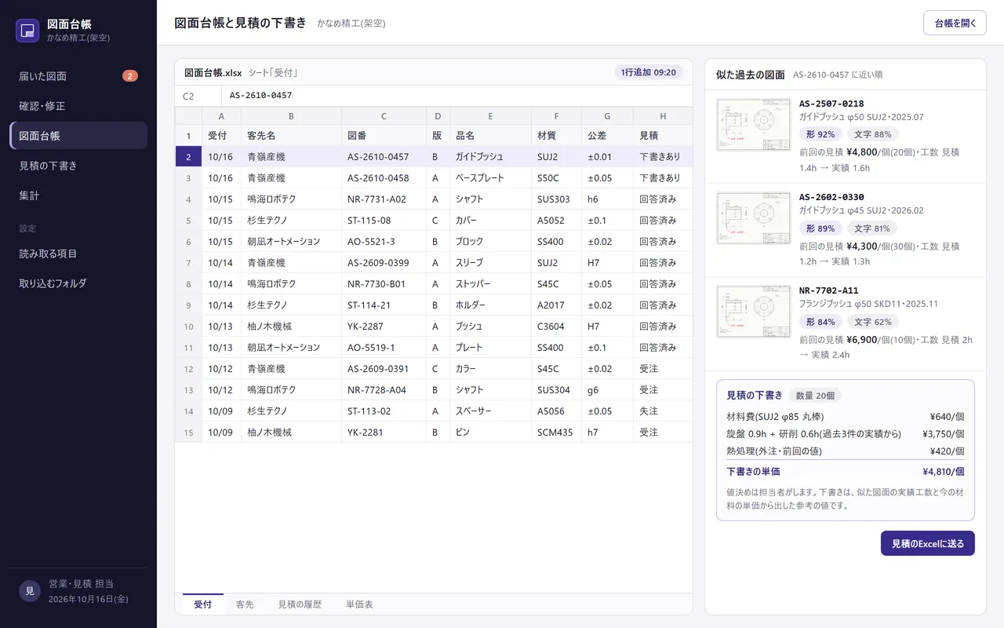Click cell YK-2287
1004x628 pixels.
click(x=384, y=327)
